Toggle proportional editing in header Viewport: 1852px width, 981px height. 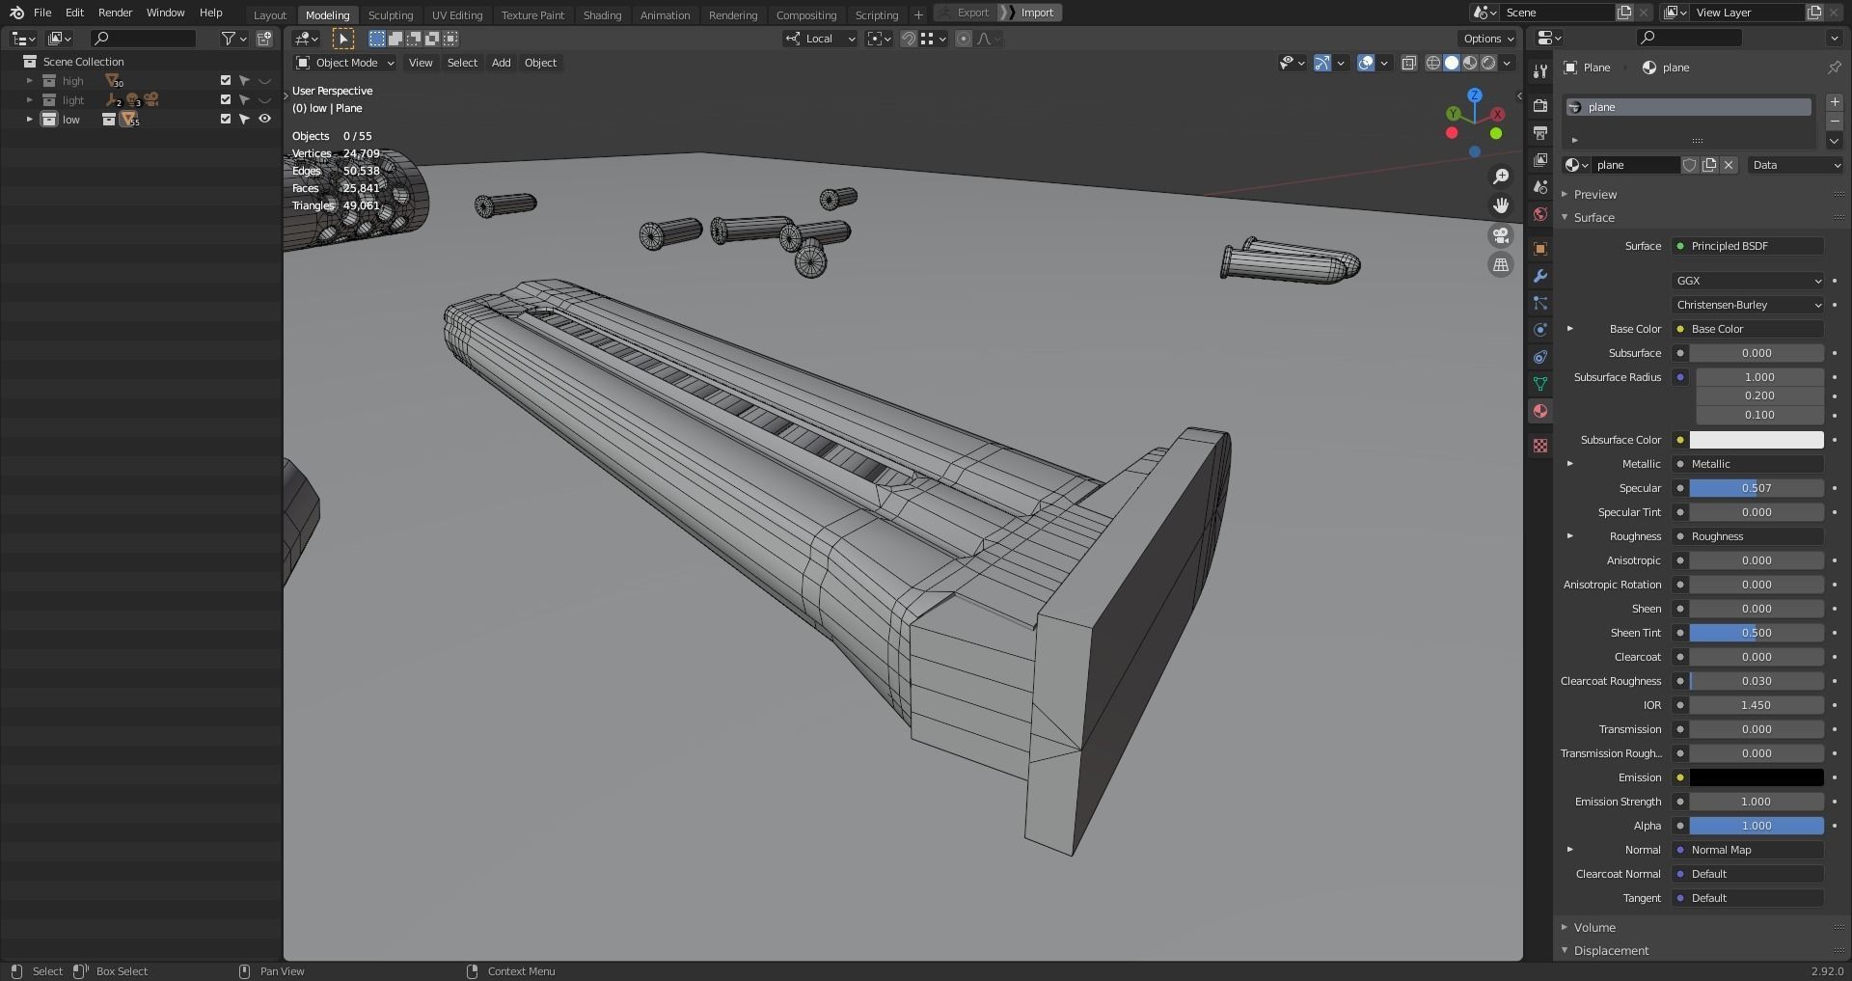point(964,39)
